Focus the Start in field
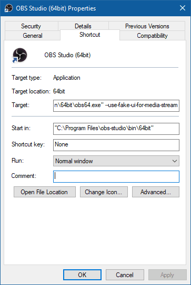 tap(116, 129)
